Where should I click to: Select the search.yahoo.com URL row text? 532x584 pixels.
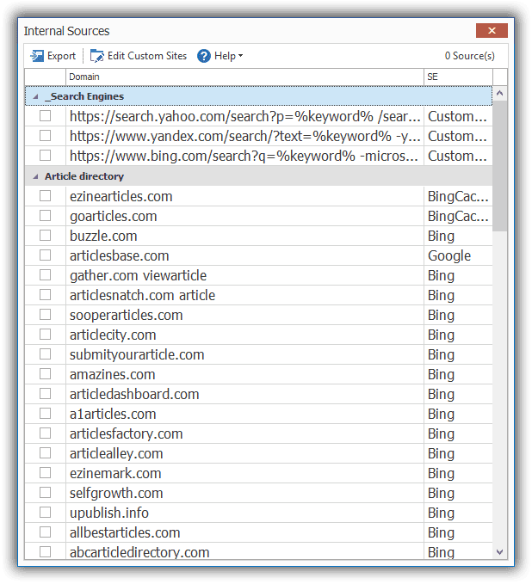(245, 117)
